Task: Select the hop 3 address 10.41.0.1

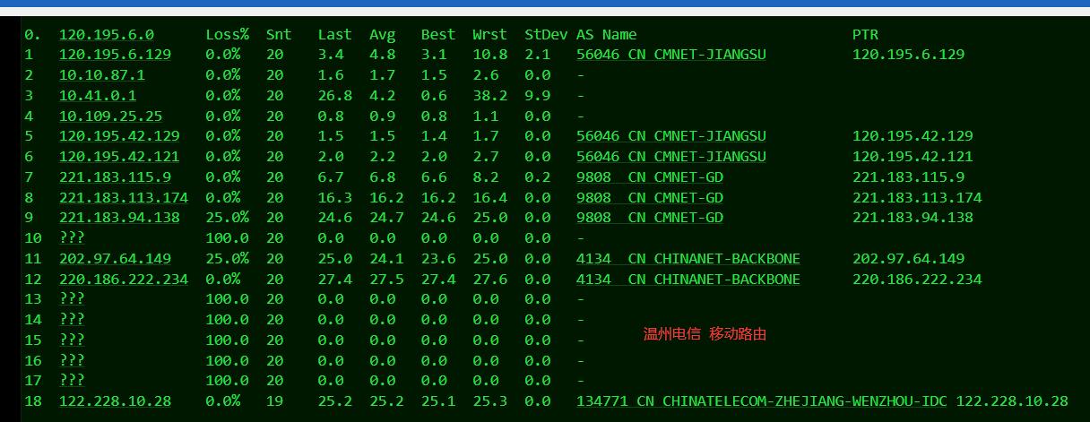Action: tap(98, 95)
